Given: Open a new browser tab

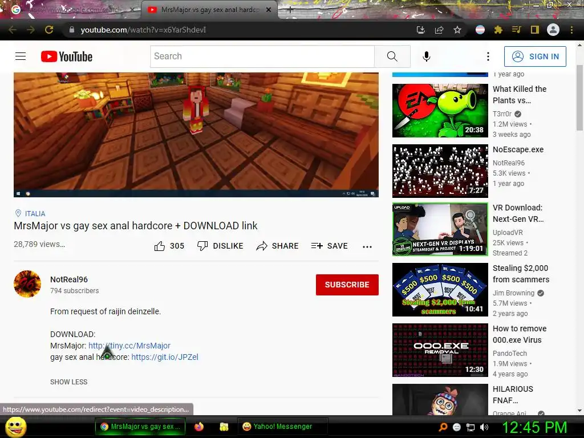Looking at the screenshot, I should click(290, 10).
